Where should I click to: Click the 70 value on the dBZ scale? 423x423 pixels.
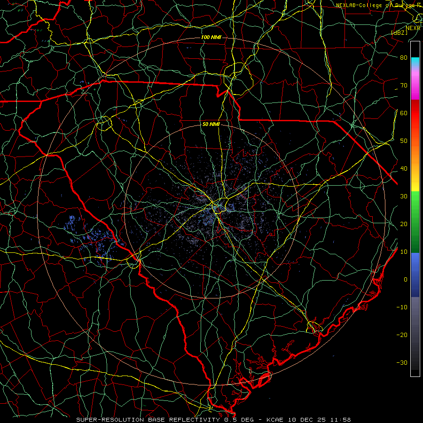pyautogui.click(x=404, y=85)
